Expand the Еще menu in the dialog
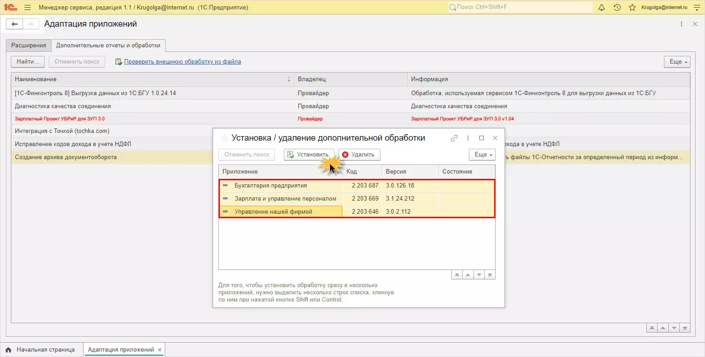This screenshot has height=357, width=705. point(482,155)
